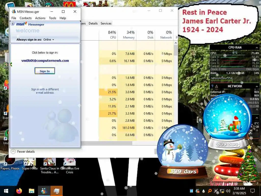The height and width of the screenshot is (196, 261).
Task: Click the double chevron in the network gadget
Action: click(x=257, y=110)
